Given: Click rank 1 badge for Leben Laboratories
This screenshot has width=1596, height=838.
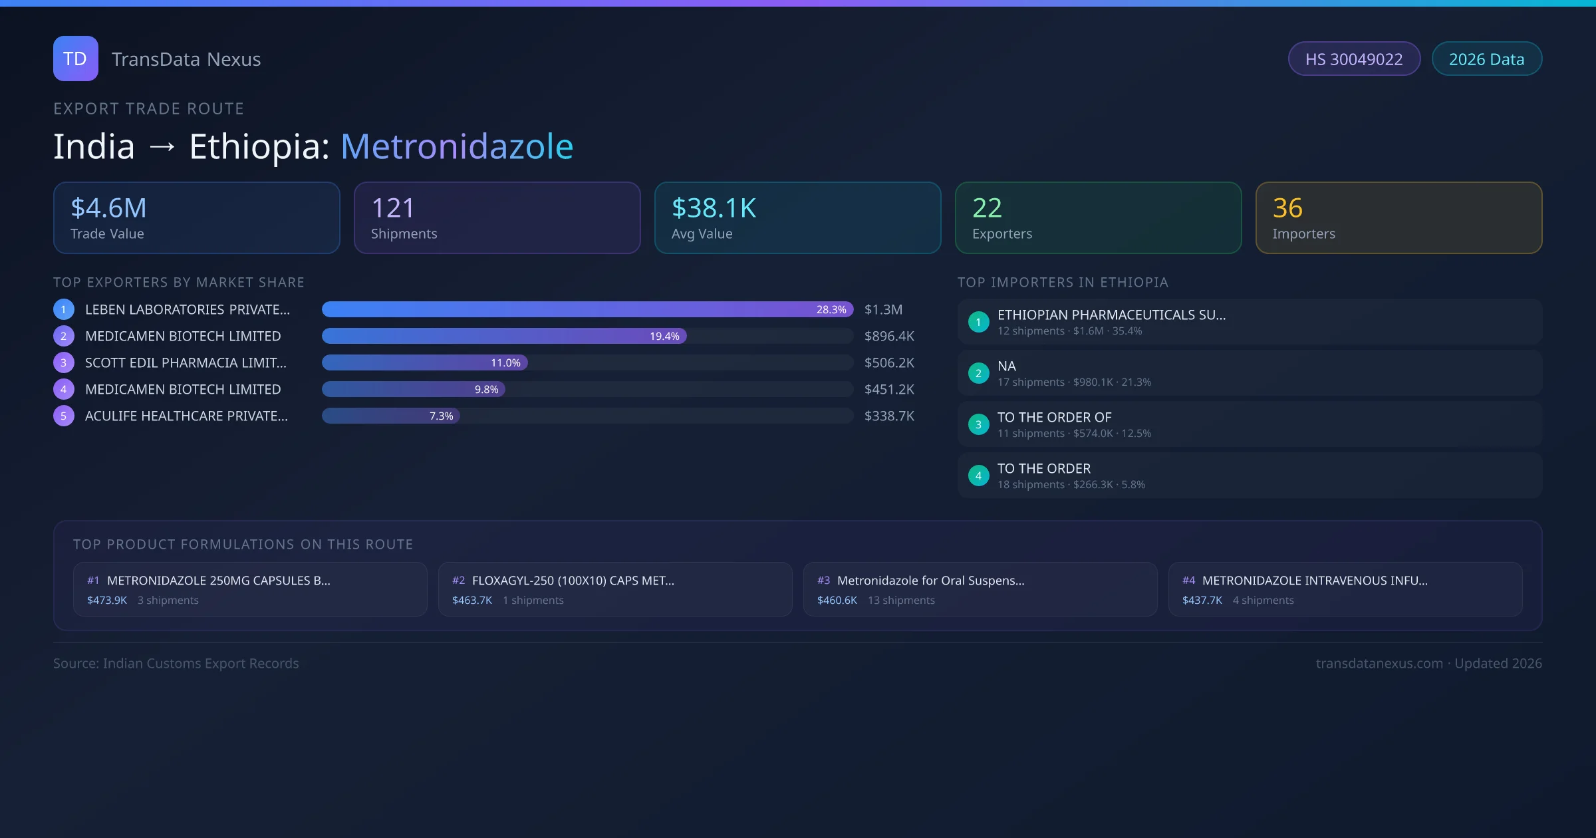Looking at the screenshot, I should click(x=64, y=309).
